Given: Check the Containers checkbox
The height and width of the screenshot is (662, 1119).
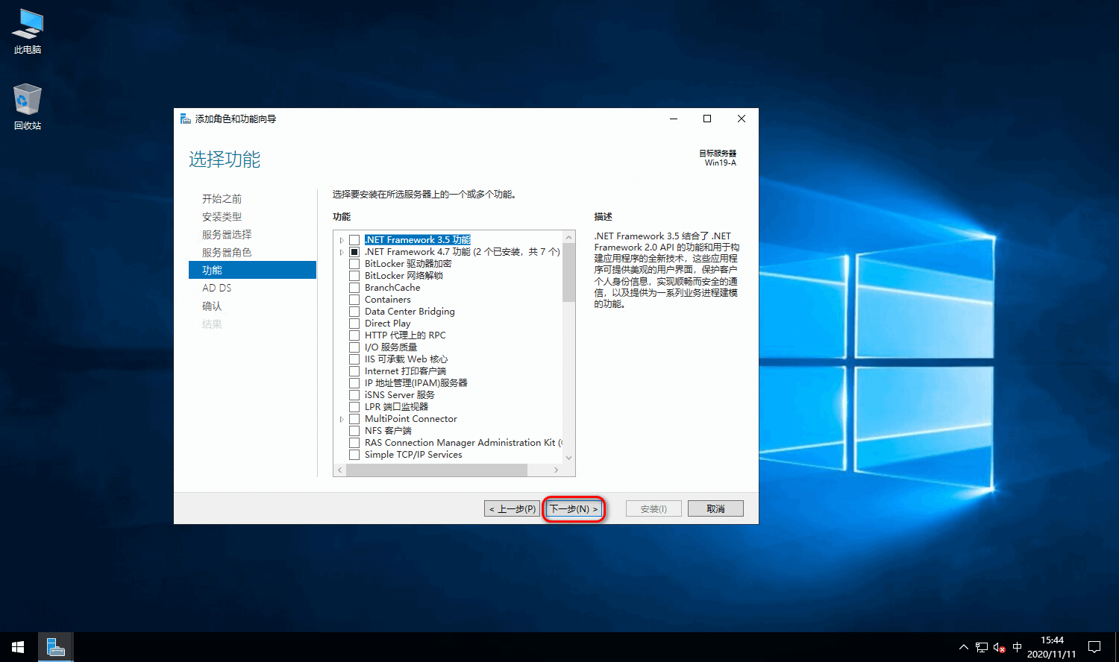Looking at the screenshot, I should (x=354, y=300).
